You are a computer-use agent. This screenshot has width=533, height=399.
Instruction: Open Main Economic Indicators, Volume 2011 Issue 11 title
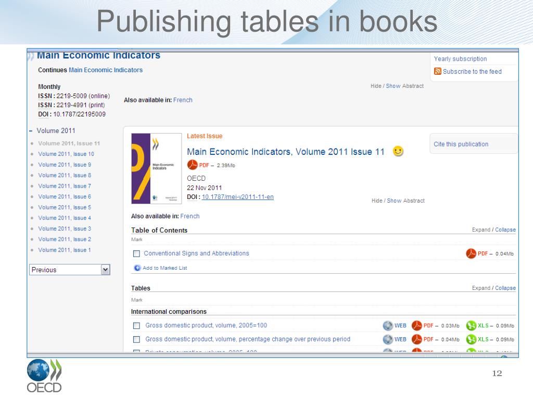coord(286,152)
